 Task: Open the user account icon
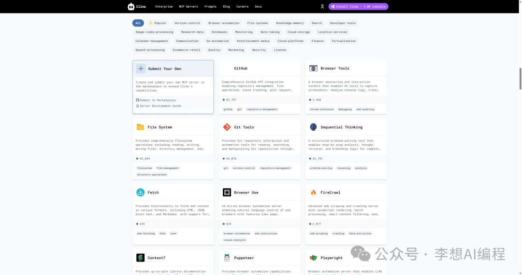[322, 6]
